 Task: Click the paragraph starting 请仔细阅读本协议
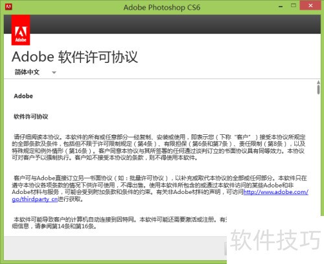click(x=159, y=147)
